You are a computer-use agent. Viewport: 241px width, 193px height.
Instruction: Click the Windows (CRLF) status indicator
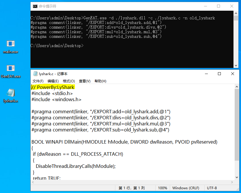[186, 188]
